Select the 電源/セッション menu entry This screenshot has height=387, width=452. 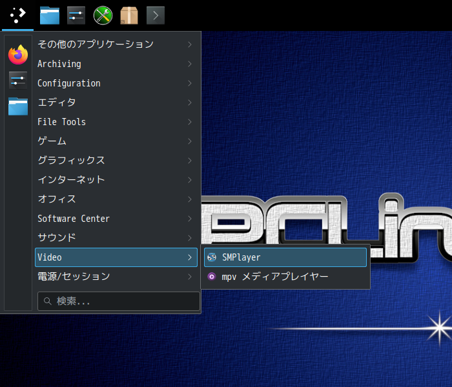click(116, 277)
